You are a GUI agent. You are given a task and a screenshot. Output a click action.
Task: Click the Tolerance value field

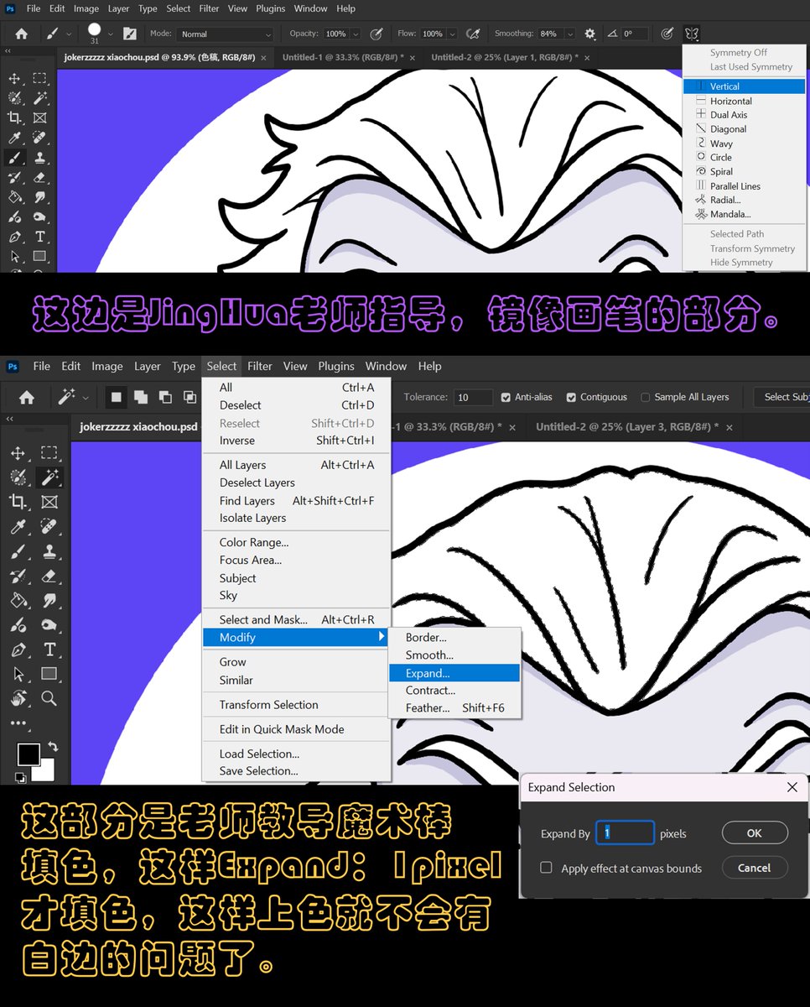[474, 397]
